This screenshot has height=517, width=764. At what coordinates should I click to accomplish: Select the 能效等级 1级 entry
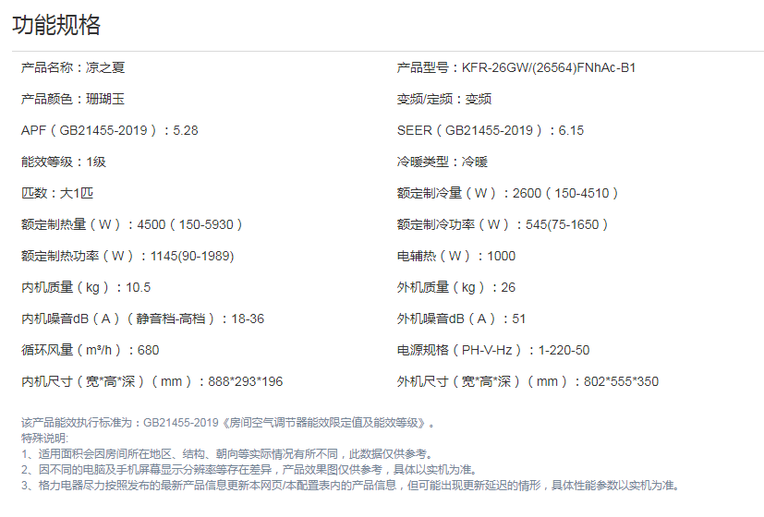(x=64, y=162)
